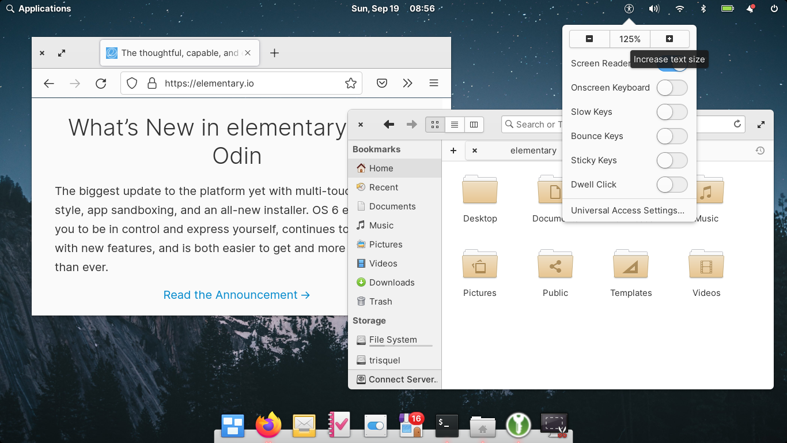The image size is (787, 443).
Task: Enable the Bounce Keys switch
Action: 672,136
